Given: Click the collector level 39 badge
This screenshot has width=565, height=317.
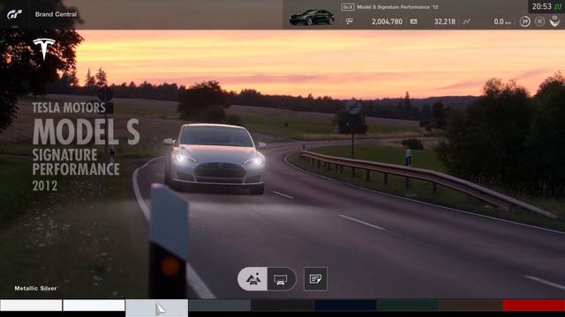Looking at the screenshot, I should pyautogui.click(x=525, y=21).
